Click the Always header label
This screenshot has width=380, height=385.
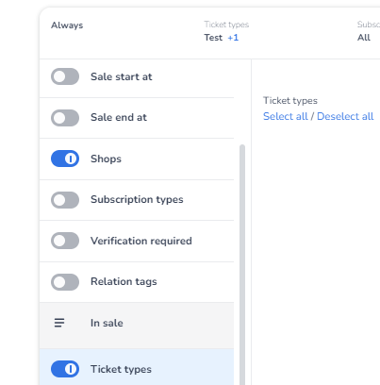[67, 25]
